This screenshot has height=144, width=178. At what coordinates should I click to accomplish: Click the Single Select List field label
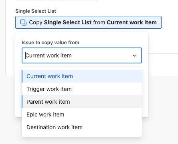(36, 11)
